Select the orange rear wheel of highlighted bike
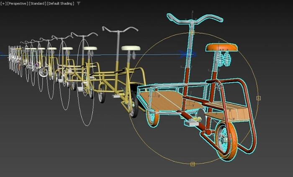This screenshot has height=177, width=293. coord(227,142)
